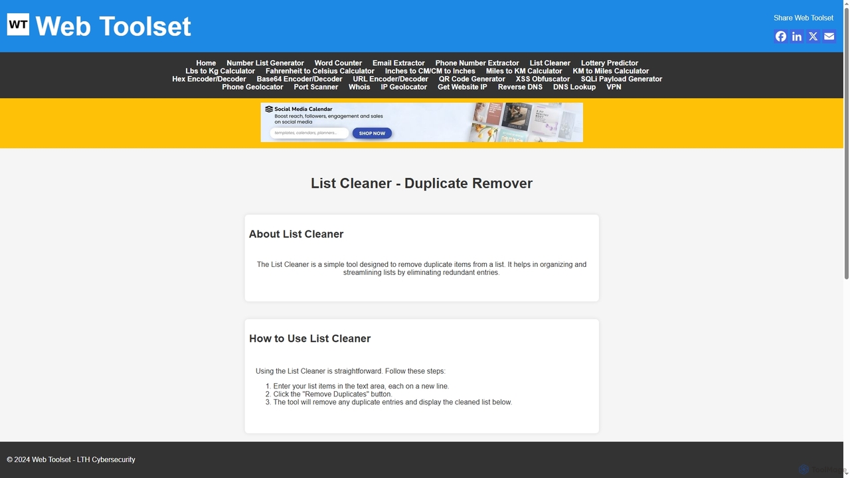Image resolution: width=850 pixels, height=478 pixels.
Task: Share via the X icon
Action: (x=813, y=37)
